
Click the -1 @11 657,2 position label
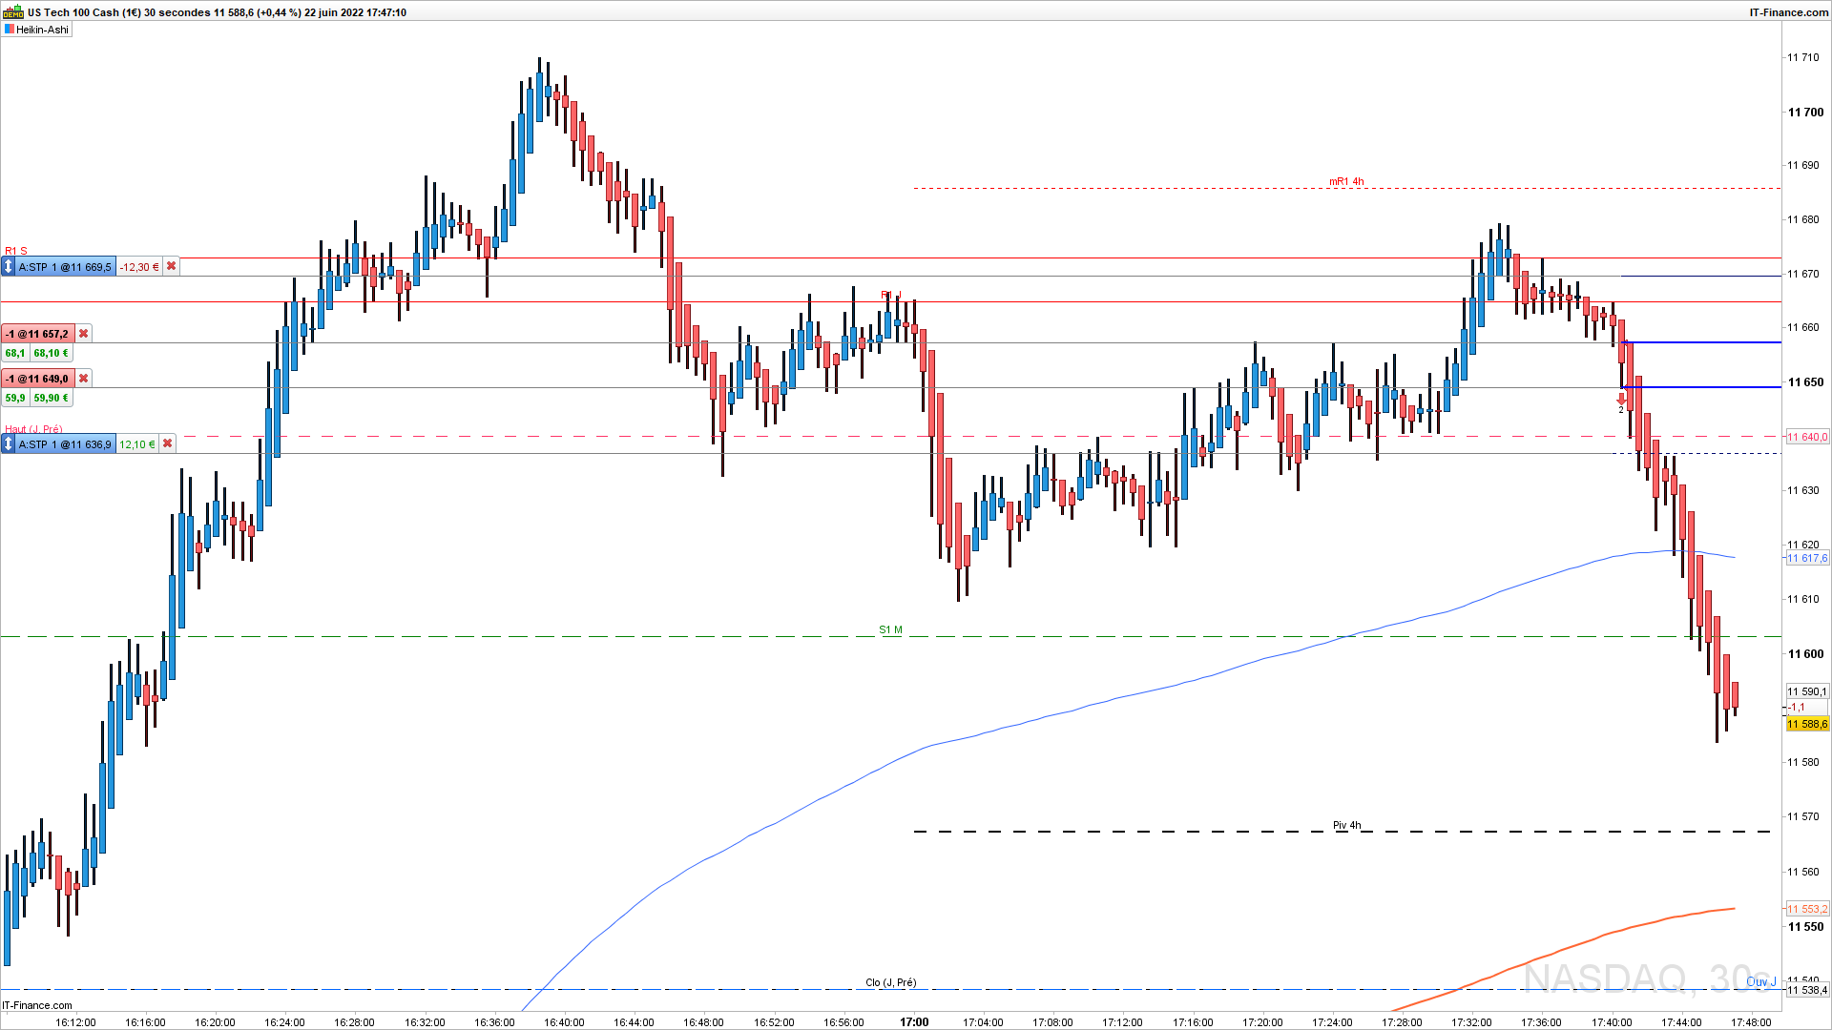tap(38, 334)
